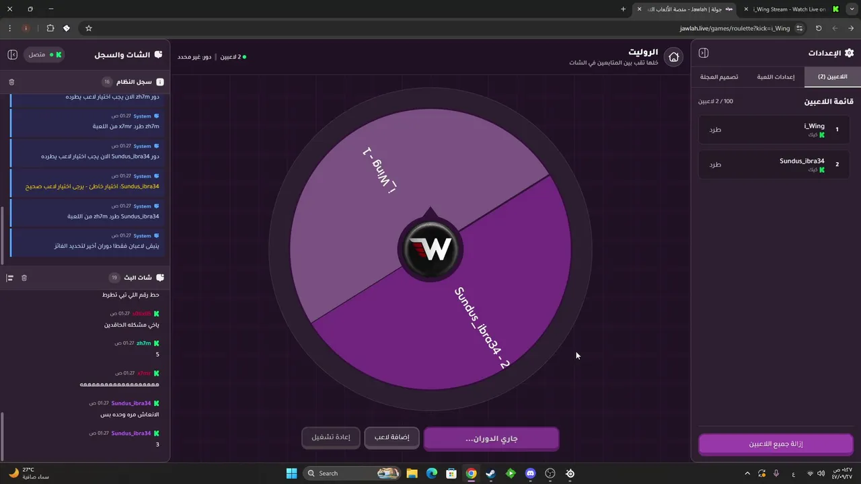Open the browser three-dot menu
The image size is (861, 484).
(9, 28)
